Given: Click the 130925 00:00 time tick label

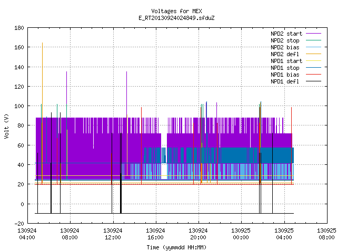Looking at the screenshot, I should tap(241, 234).
